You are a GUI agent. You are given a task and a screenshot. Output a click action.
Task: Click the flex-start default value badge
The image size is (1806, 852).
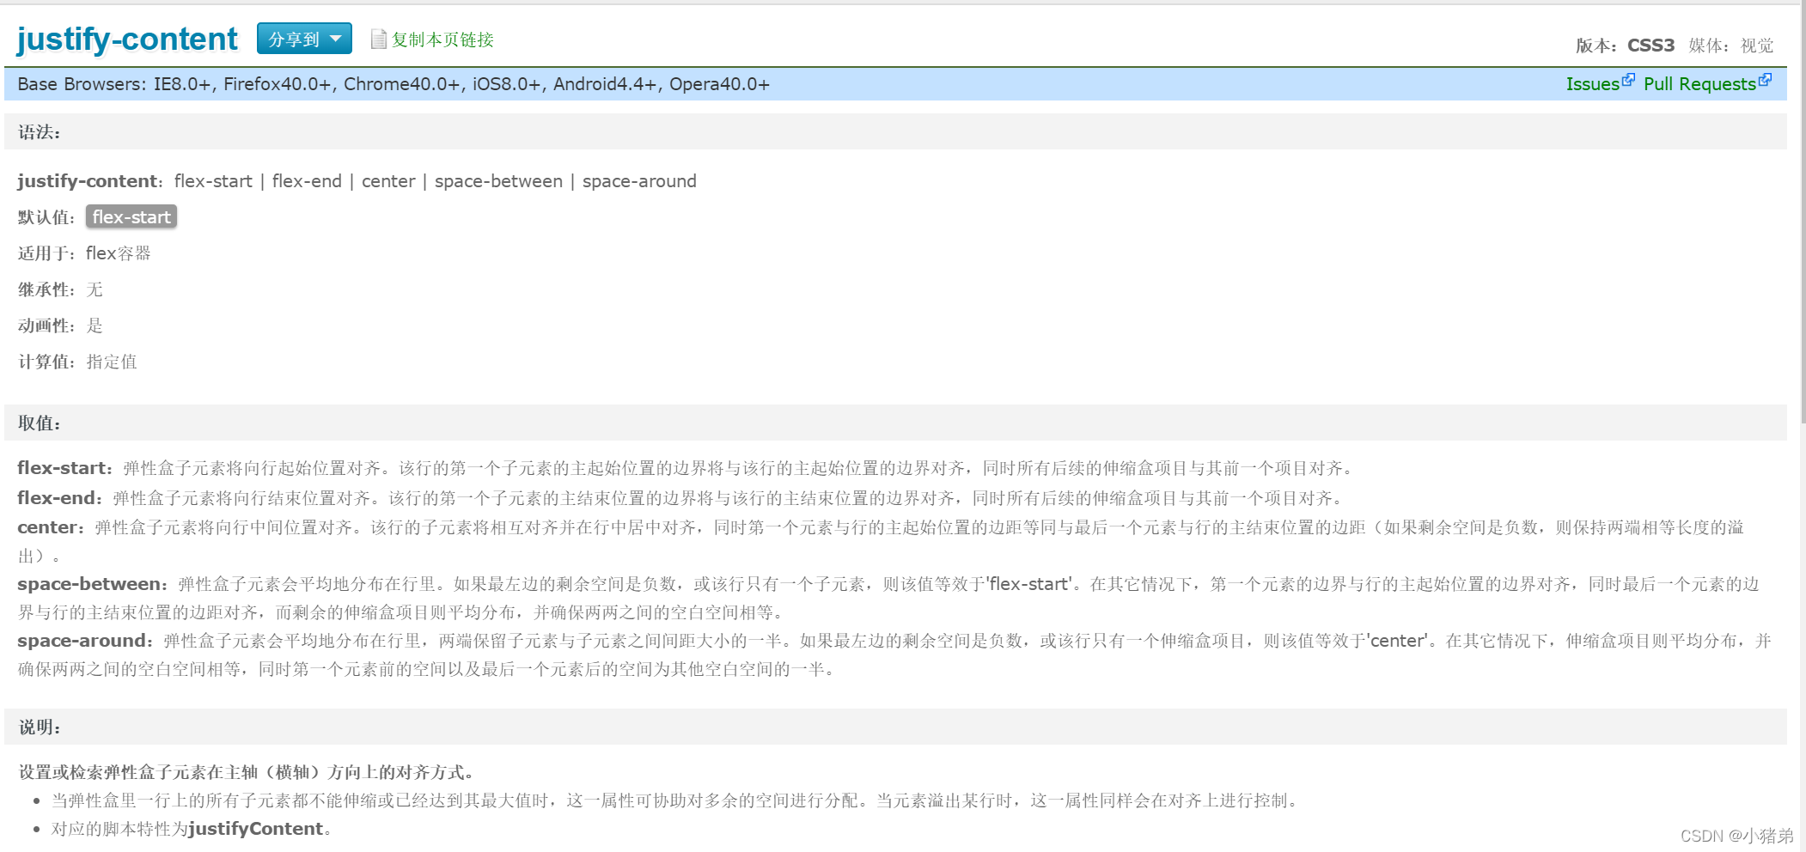[x=131, y=217]
